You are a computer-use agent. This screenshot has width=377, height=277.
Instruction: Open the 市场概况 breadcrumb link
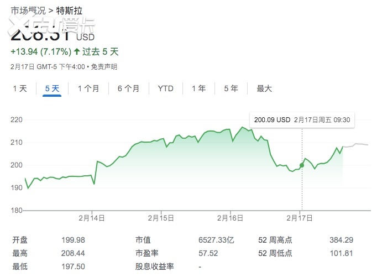28,11
